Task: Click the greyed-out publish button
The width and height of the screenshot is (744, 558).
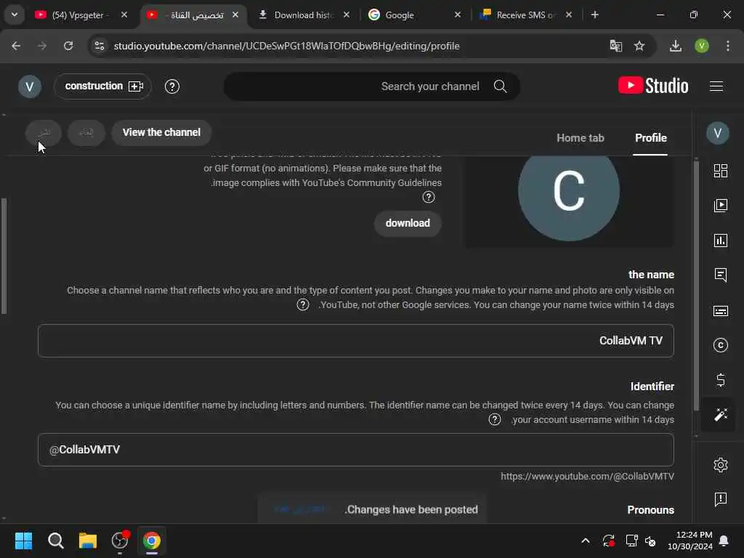Action: click(x=44, y=132)
